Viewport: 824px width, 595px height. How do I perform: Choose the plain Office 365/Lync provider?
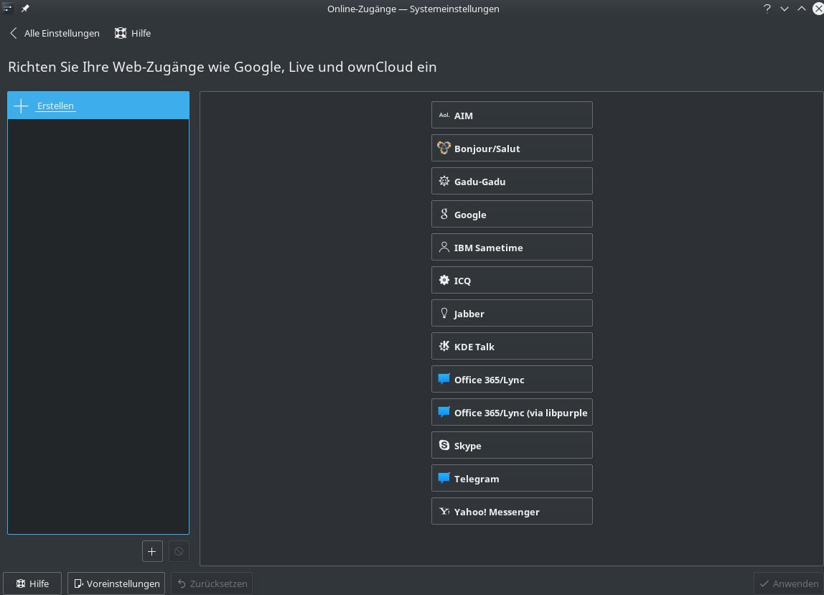coord(512,380)
